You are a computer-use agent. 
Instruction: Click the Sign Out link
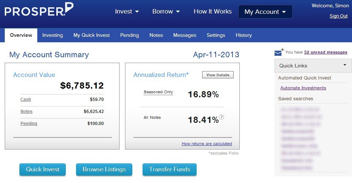(338, 16)
